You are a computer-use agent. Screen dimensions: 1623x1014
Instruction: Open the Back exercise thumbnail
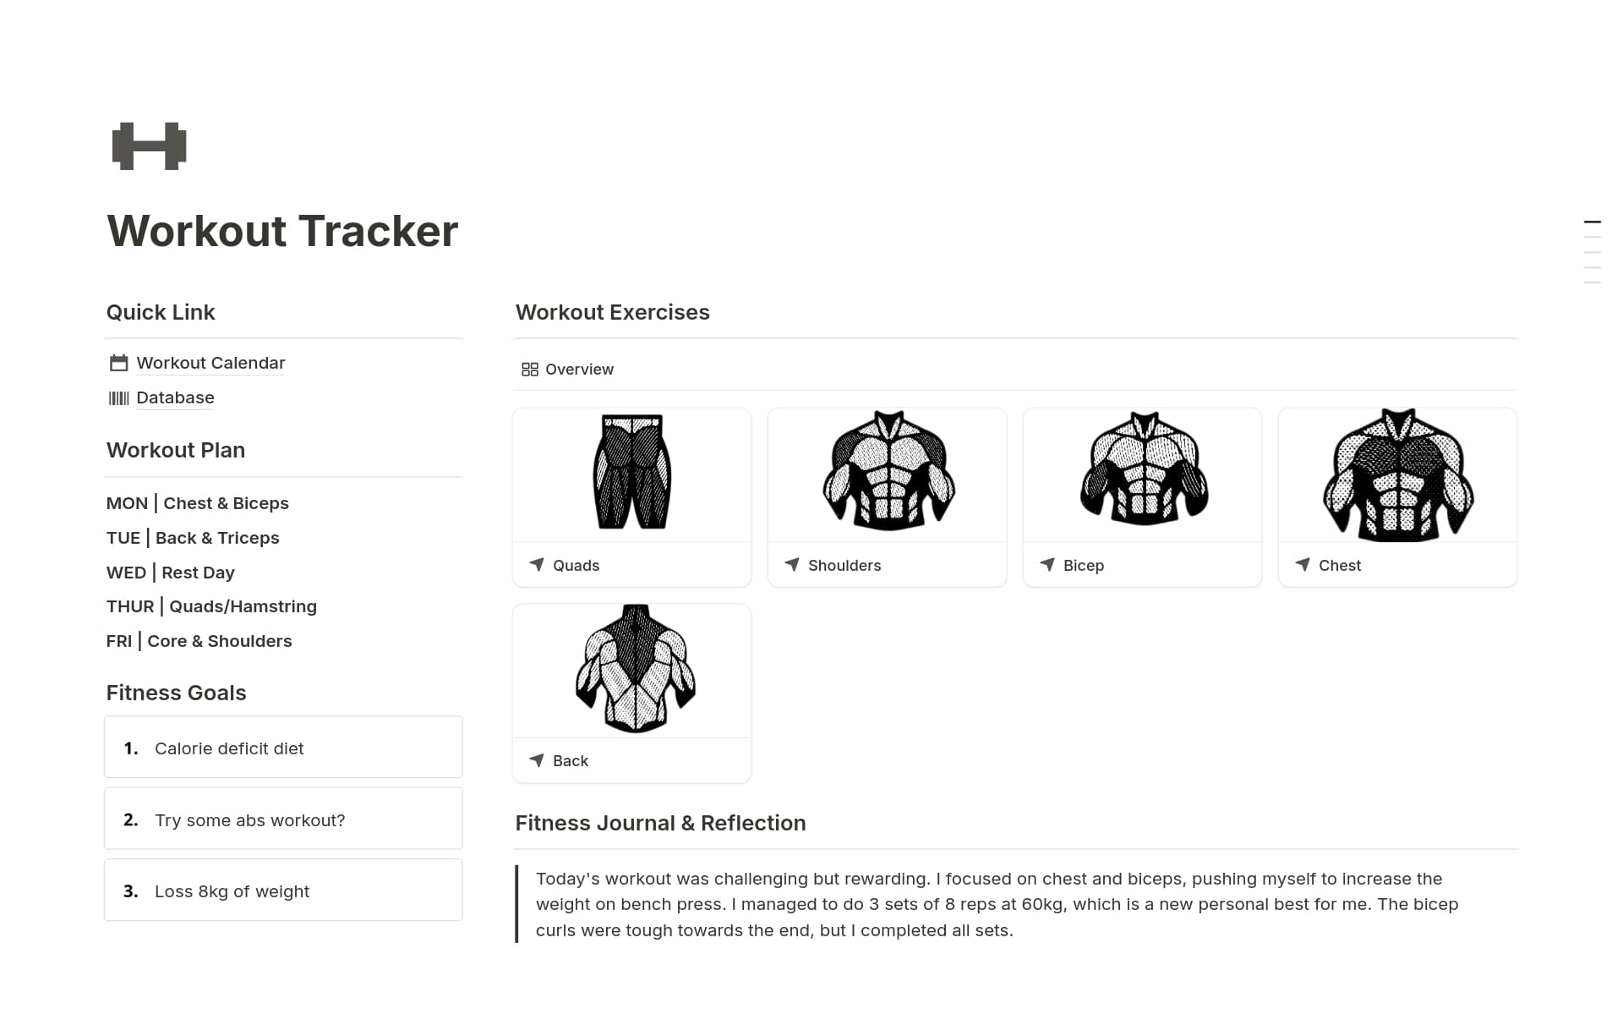click(631, 669)
